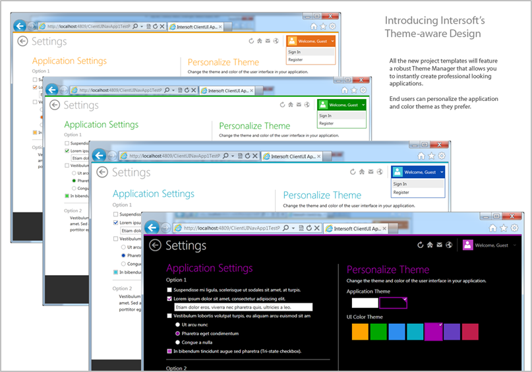Click browser Forward button in the purple-theme window
532x372 pixels.
point(165,228)
